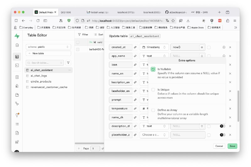Open the Table Editor sidebar icon
251x167 pixels.
[x=17, y=57]
